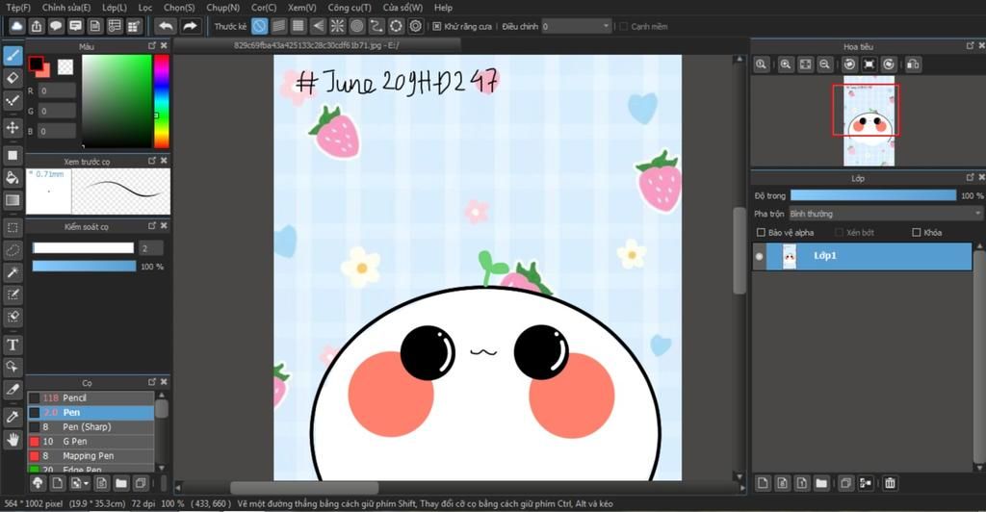The image size is (986, 512).
Task: Adjust the Độ trong layer opacity slider
Action: (x=872, y=195)
